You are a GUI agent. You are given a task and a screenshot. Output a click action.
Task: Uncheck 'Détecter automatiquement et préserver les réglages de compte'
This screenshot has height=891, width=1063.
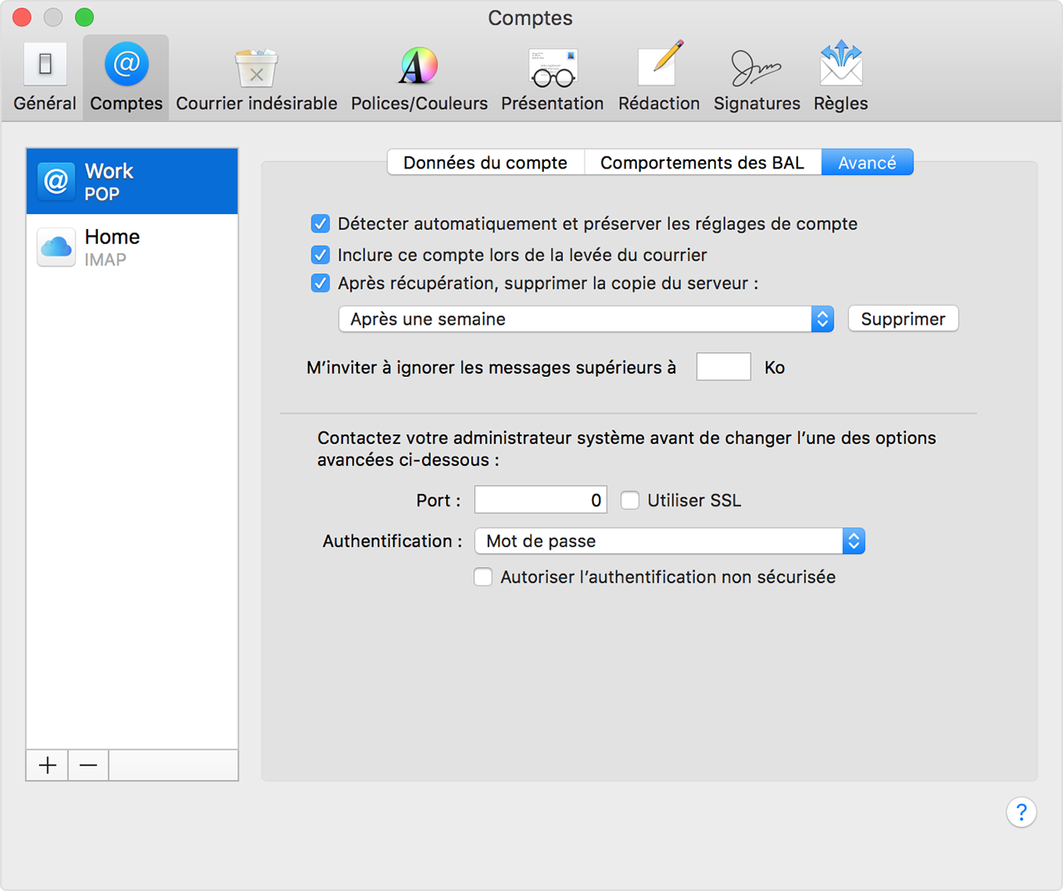pos(321,223)
